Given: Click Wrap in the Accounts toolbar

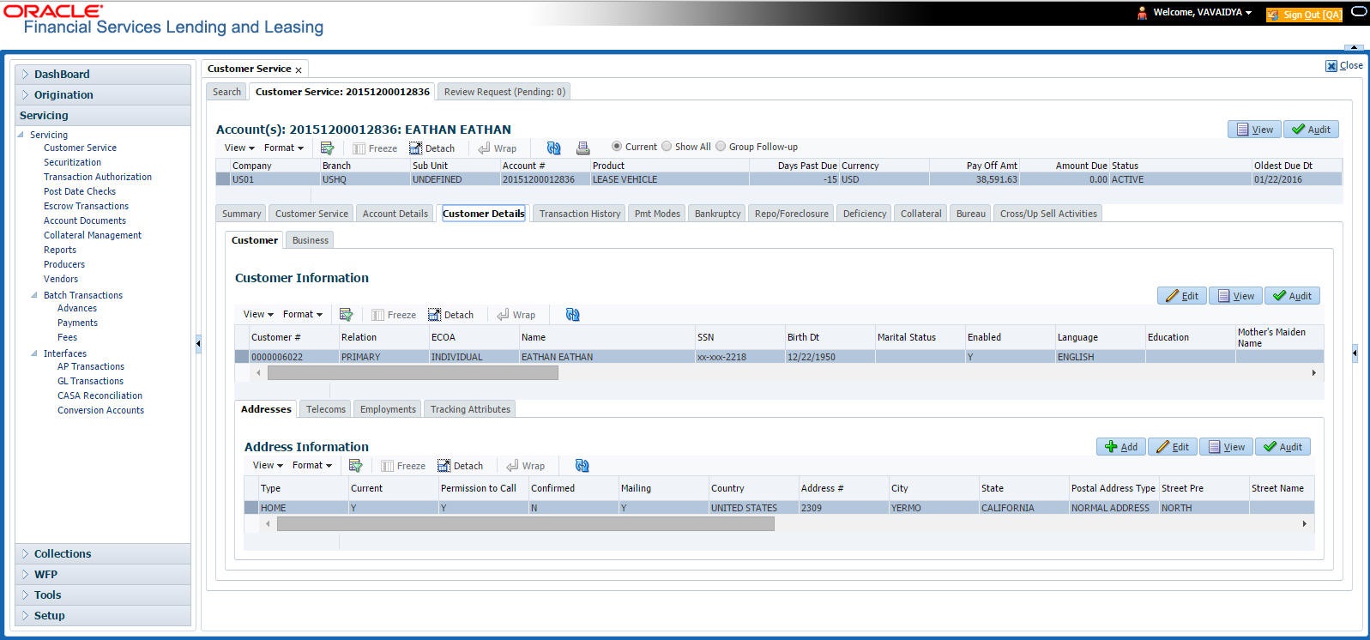Looking at the screenshot, I should [x=498, y=148].
